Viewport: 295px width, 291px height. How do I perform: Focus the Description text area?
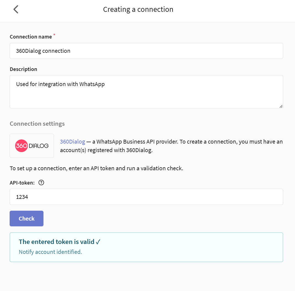tap(146, 92)
